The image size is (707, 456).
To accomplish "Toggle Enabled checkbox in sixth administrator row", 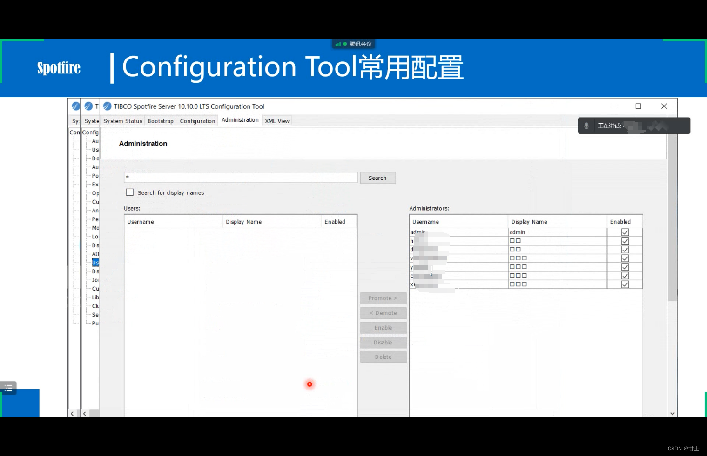I will click(625, 276).
